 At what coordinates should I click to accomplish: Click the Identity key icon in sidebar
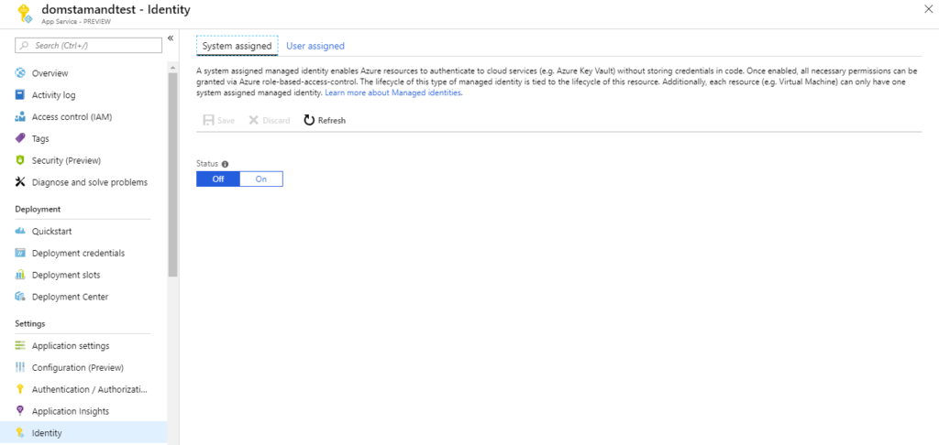pos(20,433)
